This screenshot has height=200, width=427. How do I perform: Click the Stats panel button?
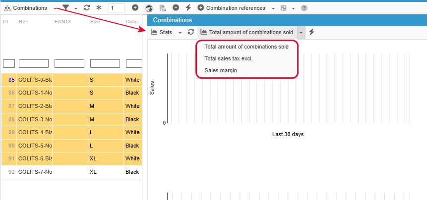point(162,32)
